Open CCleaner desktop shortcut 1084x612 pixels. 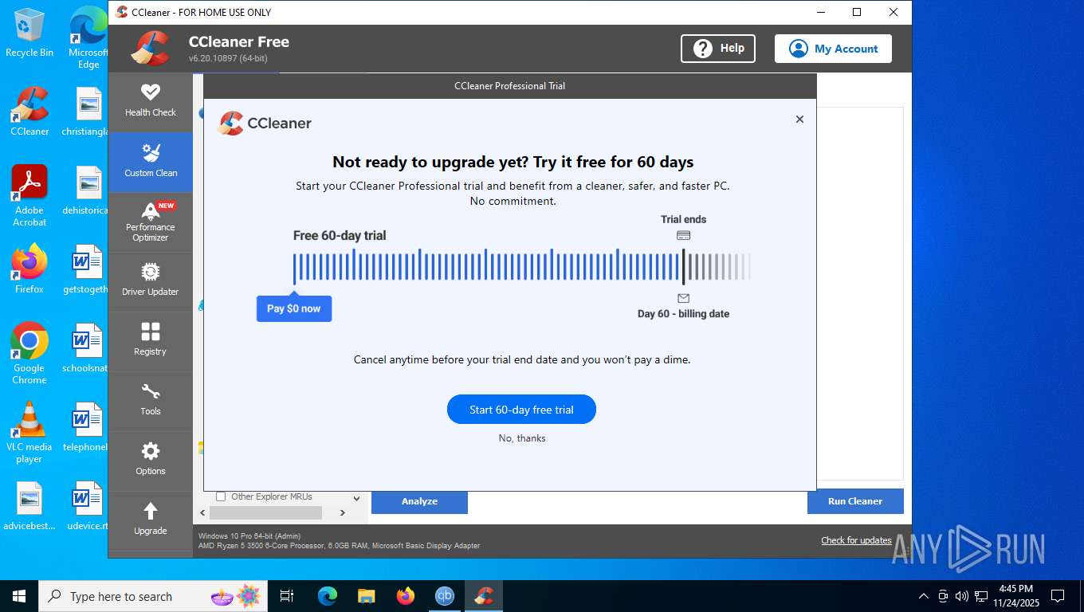pyautogui.click(x=29, y=112)
